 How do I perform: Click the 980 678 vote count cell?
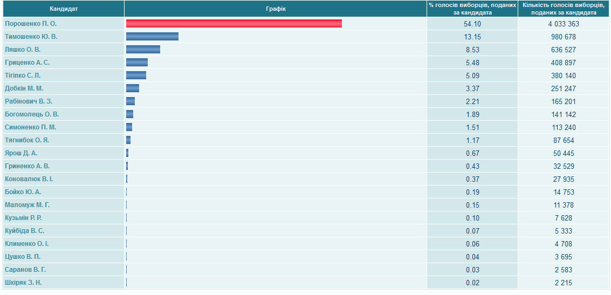point(564,37)
